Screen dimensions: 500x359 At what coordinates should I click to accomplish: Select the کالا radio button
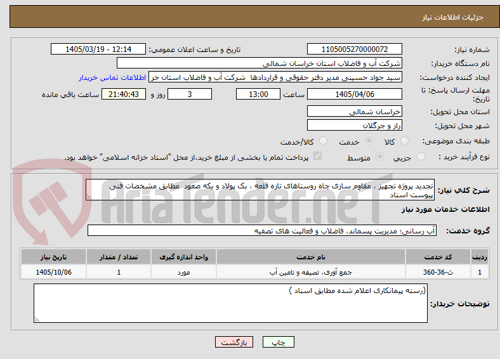click(404, 141)
